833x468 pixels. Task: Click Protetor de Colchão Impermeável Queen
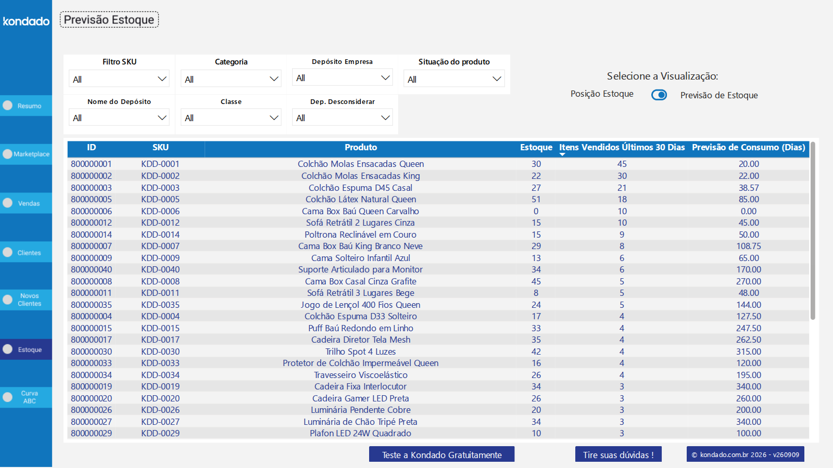coord(361,363)
